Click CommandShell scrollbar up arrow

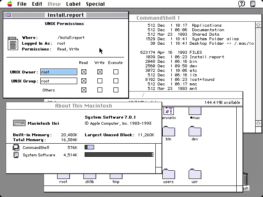coord(258,25)
